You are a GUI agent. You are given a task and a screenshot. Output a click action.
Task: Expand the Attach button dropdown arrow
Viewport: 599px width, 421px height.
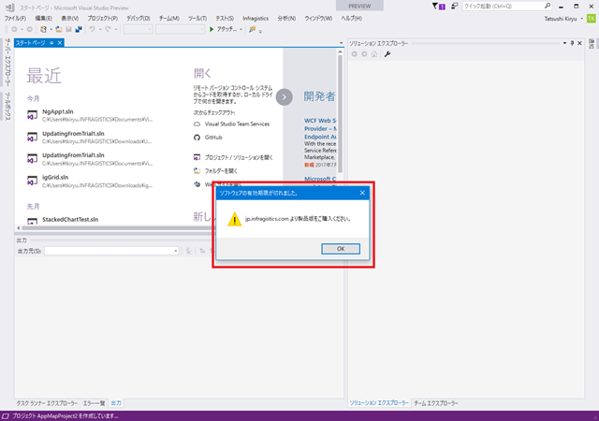(x=241, y=29)
